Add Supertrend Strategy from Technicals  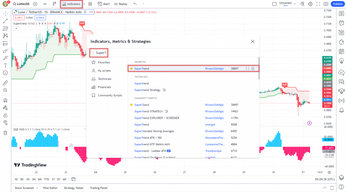(x=147, y=90)
